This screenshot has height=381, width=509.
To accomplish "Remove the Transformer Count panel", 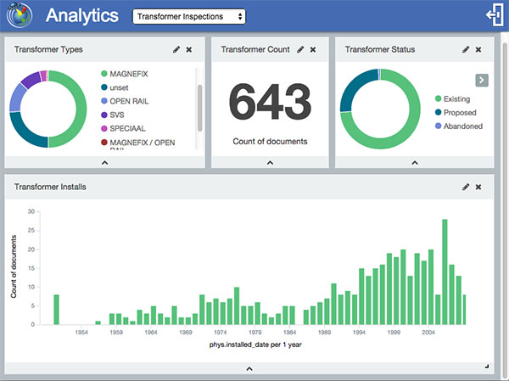I will (313, 50).
